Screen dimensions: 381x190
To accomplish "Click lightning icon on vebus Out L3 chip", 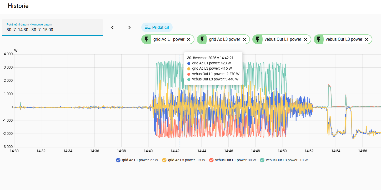I will pyautogui.click(x=319, y=39).
